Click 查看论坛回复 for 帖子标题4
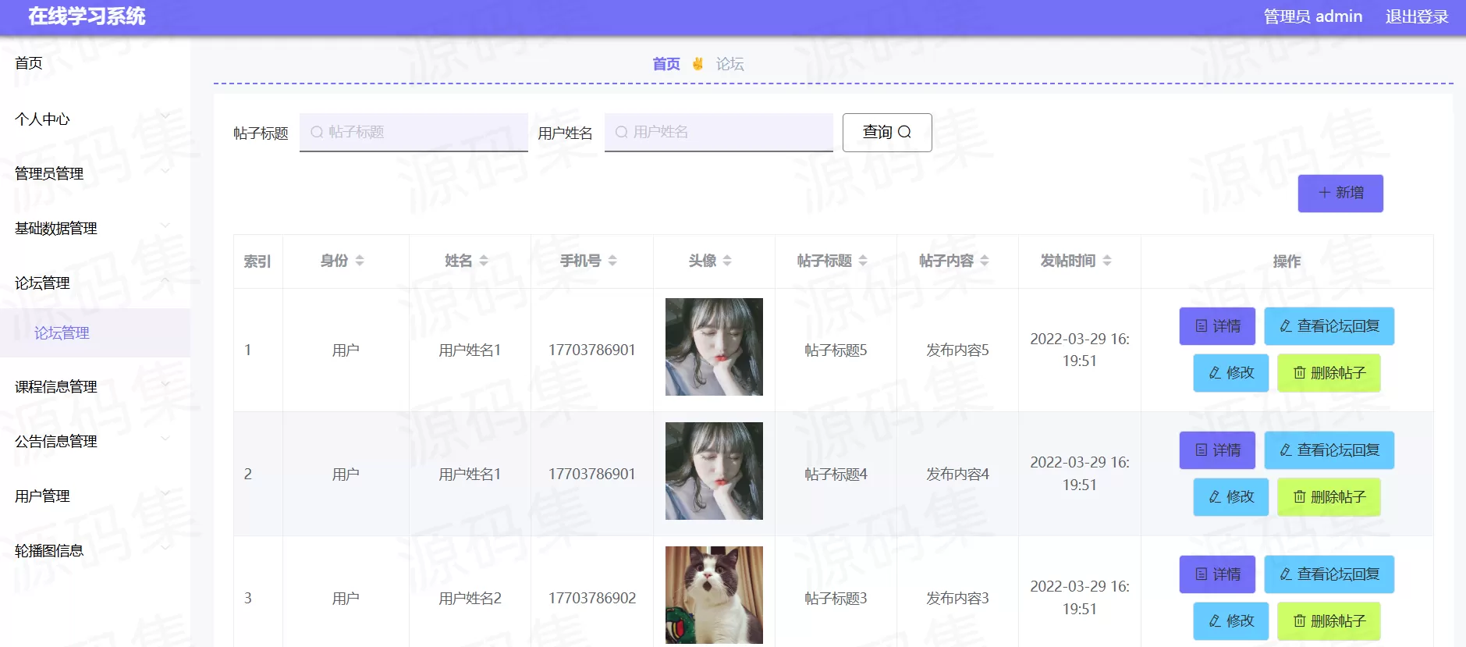The height and width of the screenshot is (647, 1466). pyautogui.click(x=1329, y=450)
